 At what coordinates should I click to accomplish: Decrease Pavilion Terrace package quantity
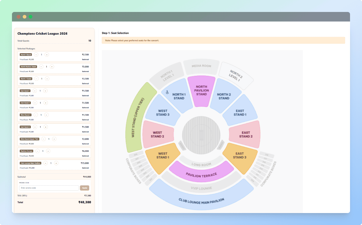tap(38, 151)
